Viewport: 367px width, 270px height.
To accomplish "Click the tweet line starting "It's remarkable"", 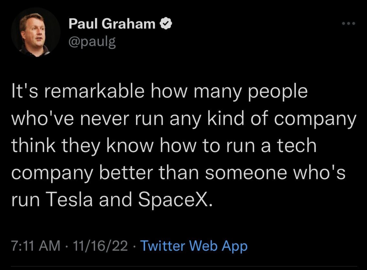I will pyautogui.click(x=159, y=92).
